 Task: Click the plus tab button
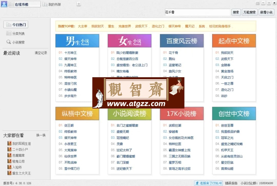coord(79,4)
